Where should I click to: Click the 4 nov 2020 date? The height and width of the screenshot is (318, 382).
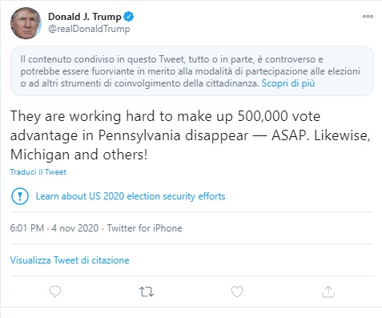(75, 228)
